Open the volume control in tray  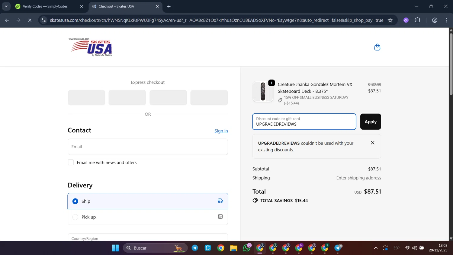[415, 248]
